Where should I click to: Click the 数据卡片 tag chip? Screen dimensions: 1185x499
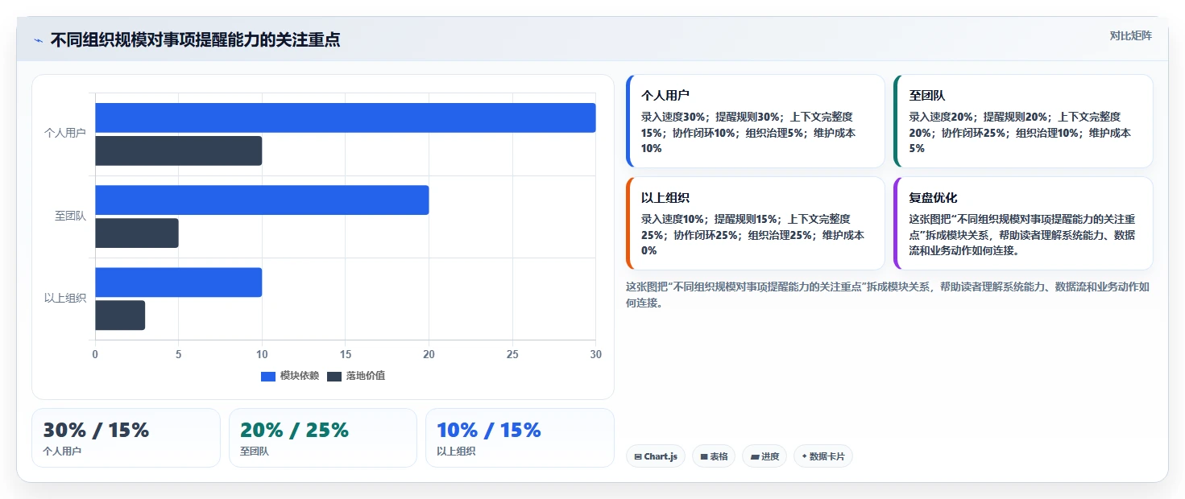tap(823, 456)
